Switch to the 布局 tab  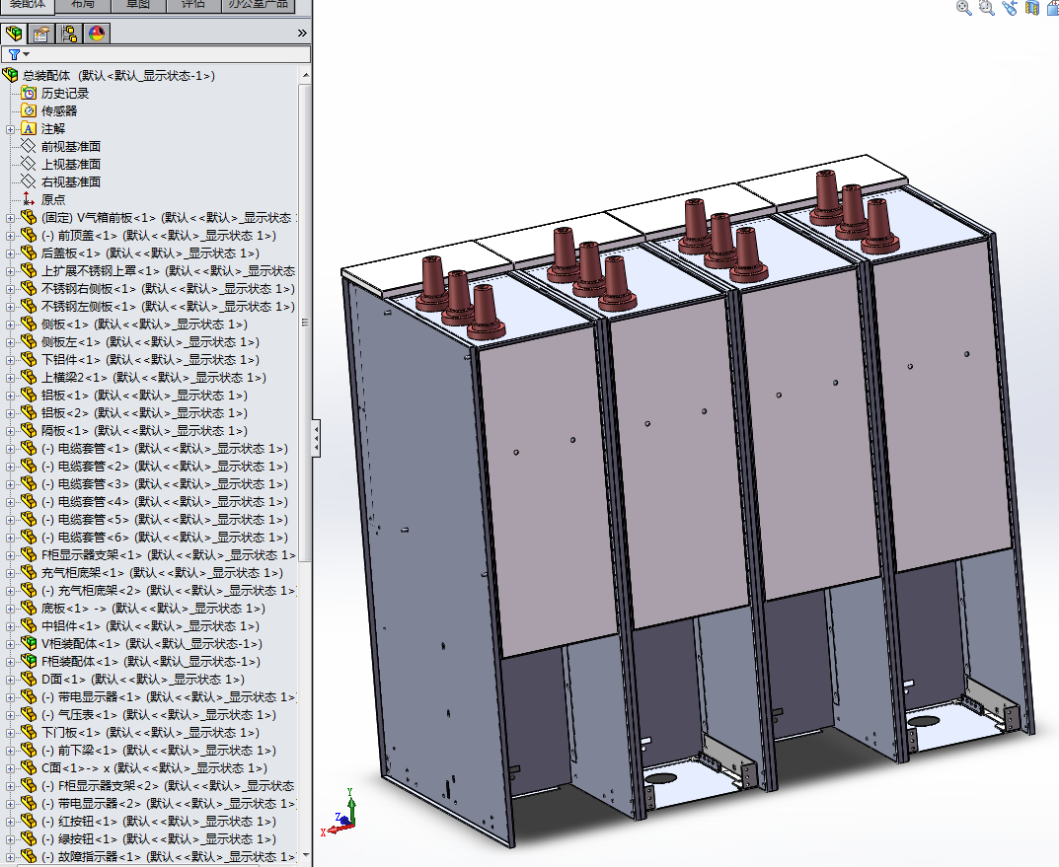[x=82, y=5]
